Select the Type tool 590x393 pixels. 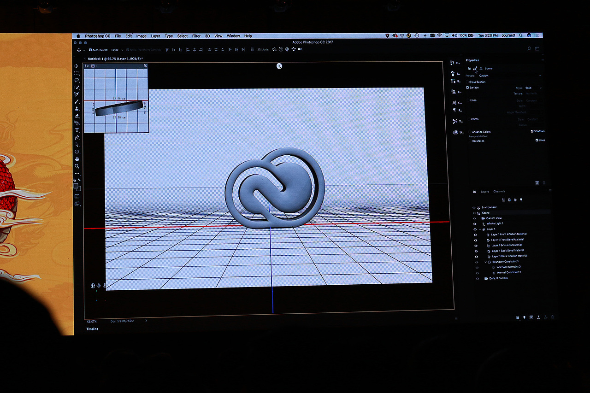tap(77, 130)
